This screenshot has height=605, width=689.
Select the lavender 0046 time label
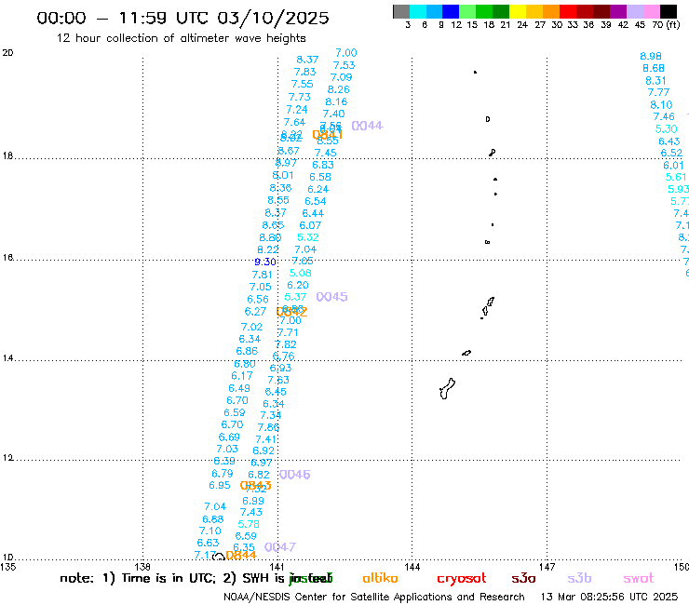pos(295,475)
